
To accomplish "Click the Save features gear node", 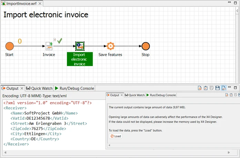I will [110, 46].
